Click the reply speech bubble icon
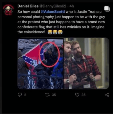 (20, 95)
